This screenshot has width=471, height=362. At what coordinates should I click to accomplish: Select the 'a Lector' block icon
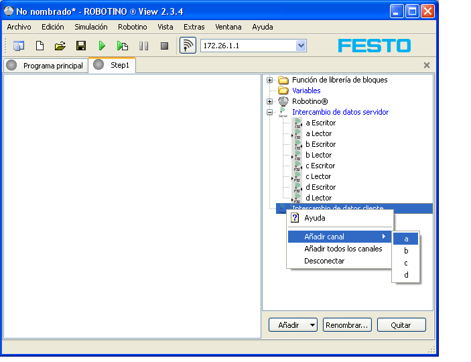(297, 134)
